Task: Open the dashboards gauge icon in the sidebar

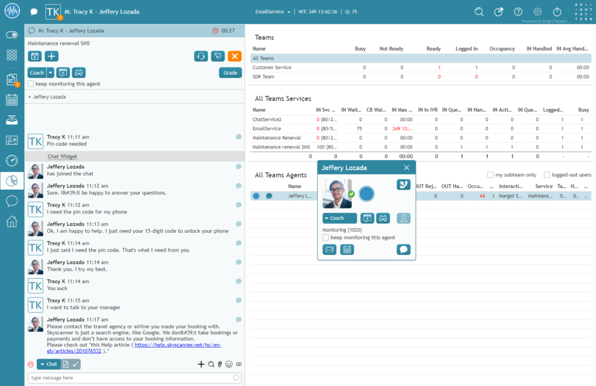Action: pos(12,161)
